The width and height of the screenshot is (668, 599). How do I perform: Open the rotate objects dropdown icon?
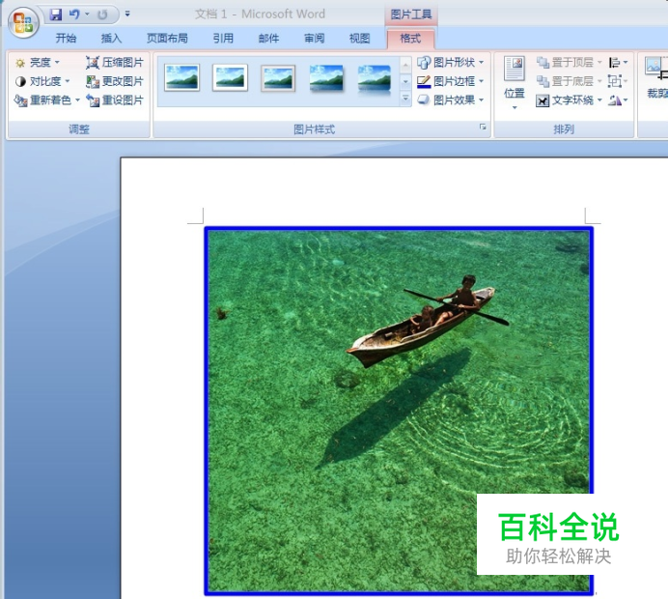click(618, 100)
